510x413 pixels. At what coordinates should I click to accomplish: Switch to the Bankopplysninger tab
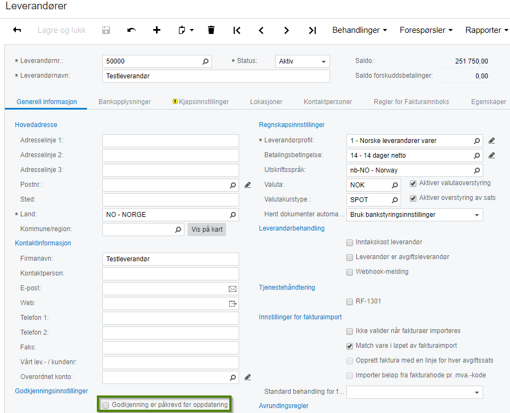[x=125, y=101]
